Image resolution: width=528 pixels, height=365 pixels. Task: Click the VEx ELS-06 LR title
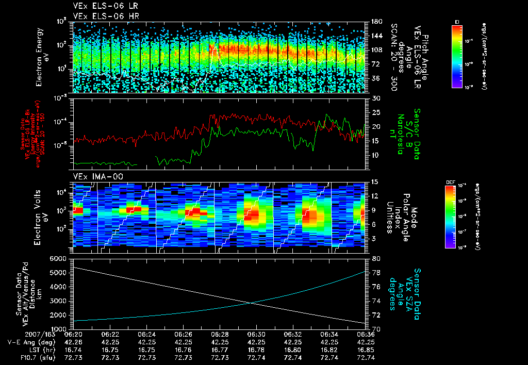105,6
